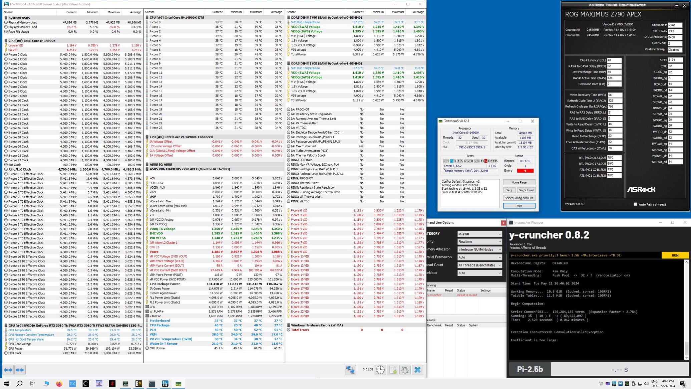
Task: Toggle Auto Refresh checkbox in Timing Configurator
Action: point(635,204)
